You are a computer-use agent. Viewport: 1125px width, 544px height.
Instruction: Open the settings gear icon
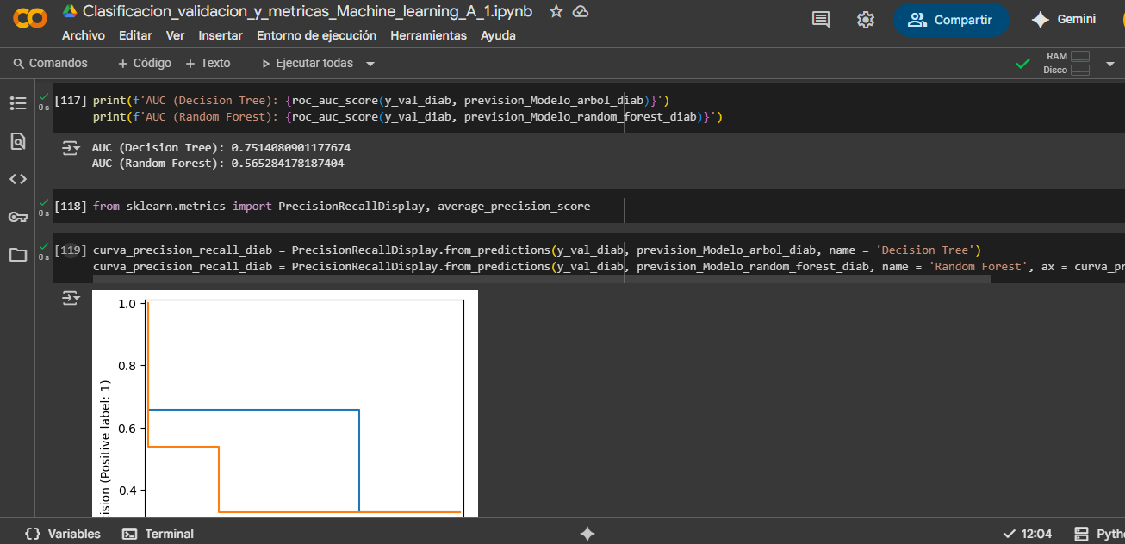[866, 20]
